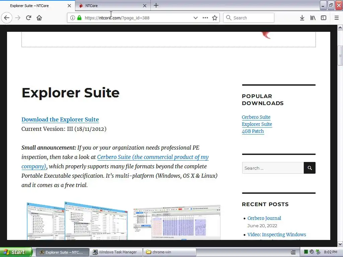Open a new tab with plus button
The width and height of the screenshot is (343, 257).
tap(156, 5)
